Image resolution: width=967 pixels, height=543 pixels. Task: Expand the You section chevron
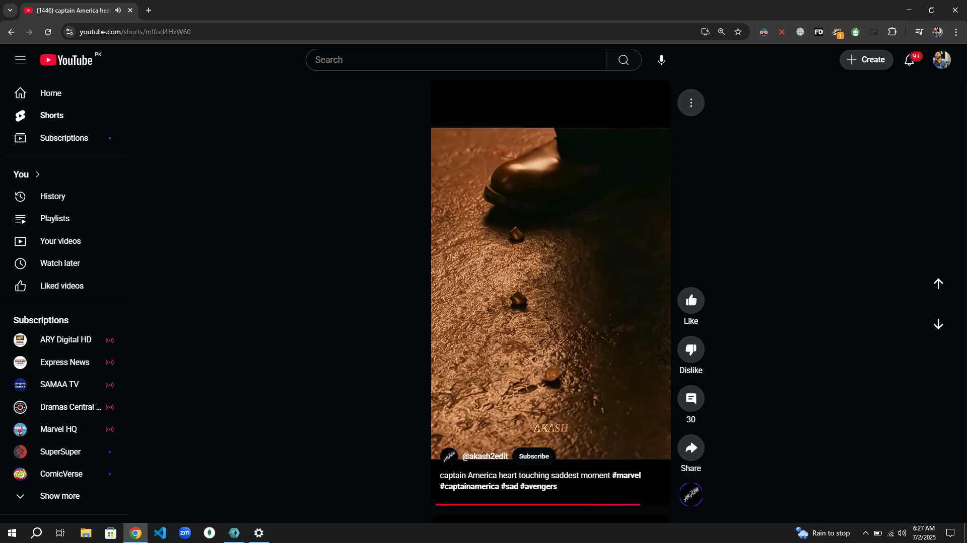tap(37, 174)
